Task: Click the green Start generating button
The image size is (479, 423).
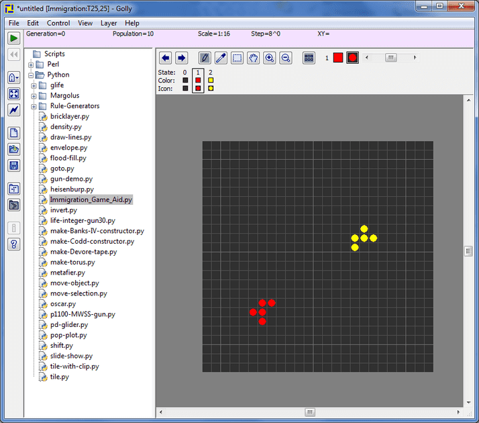Action: 13,38
